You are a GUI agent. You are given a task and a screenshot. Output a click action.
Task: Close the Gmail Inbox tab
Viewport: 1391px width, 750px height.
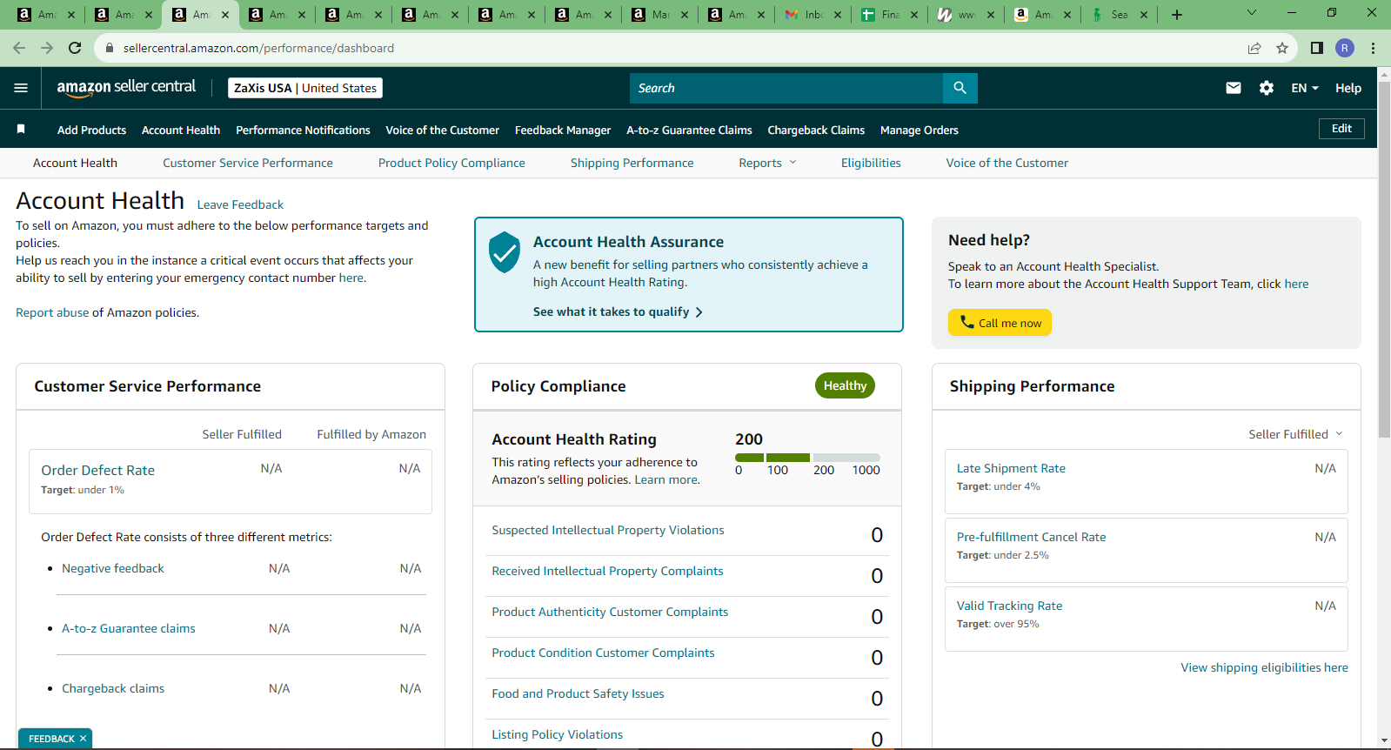click(x=837, y=15)
